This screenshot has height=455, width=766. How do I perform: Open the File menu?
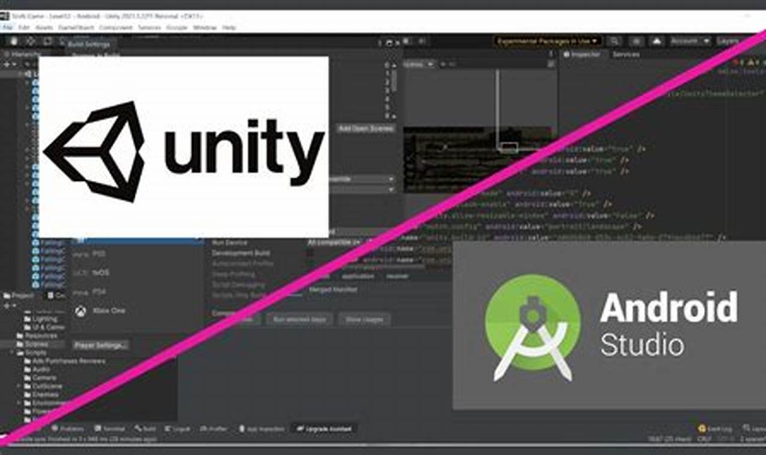point(8,28)
